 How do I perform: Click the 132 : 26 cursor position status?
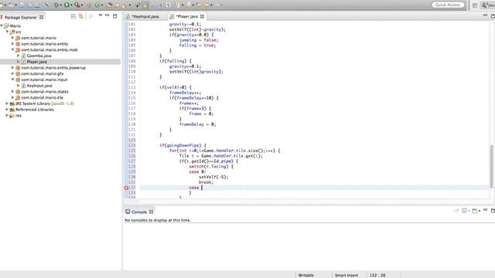tap(377, 275)
